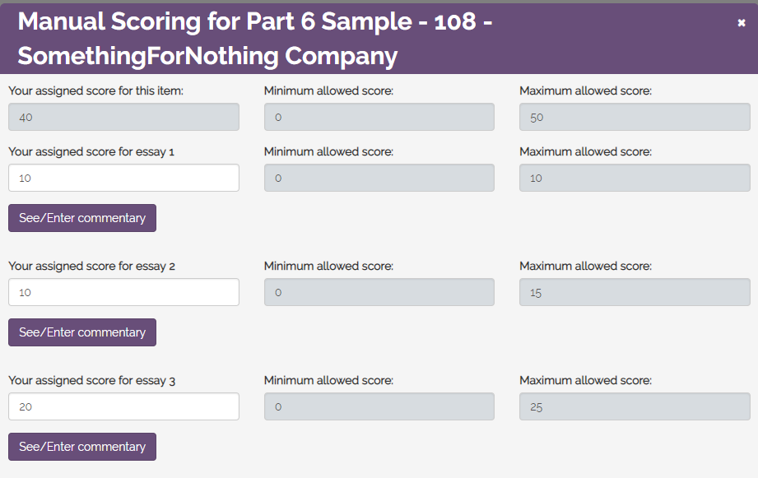The width and height of the screenshot is (758, 478).
Task: Click the assigned score field showing 40
Action: pos(123,116)
